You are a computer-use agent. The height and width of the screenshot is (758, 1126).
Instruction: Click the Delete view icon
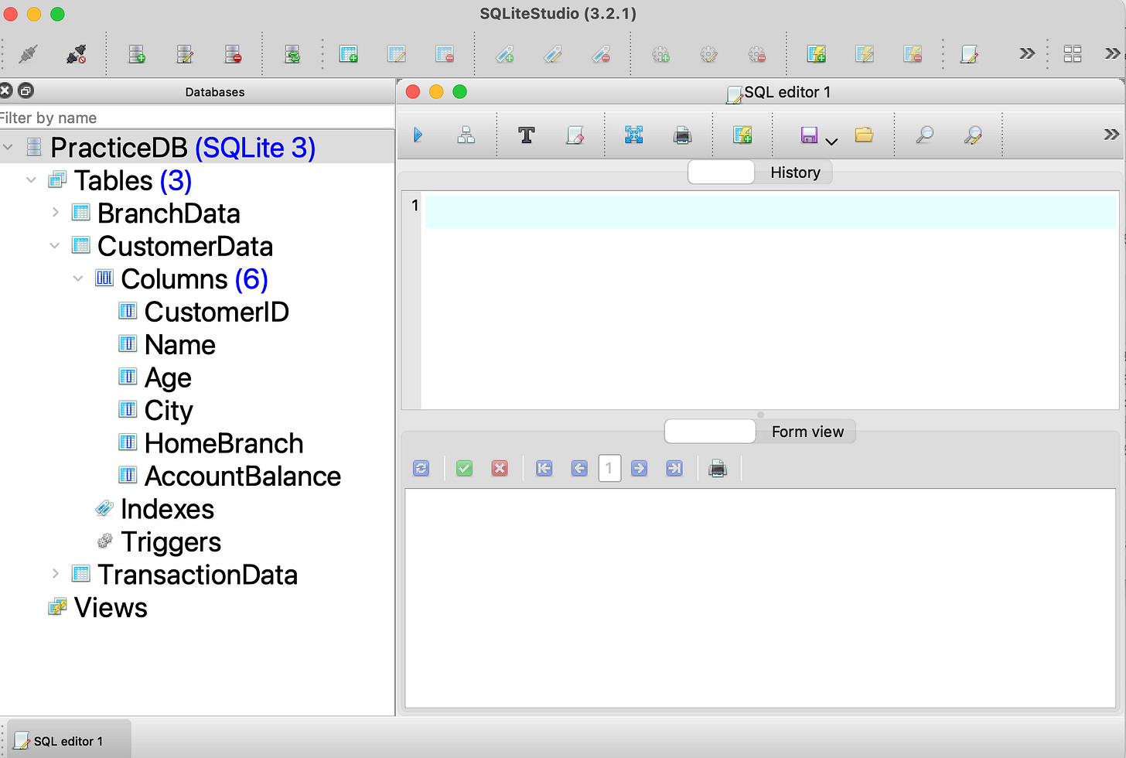tap(913, 54)
